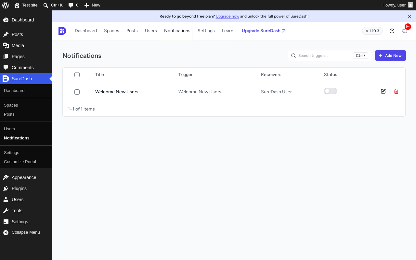Open Customize Portal in SureDash submenu

[x=26, y=162]
